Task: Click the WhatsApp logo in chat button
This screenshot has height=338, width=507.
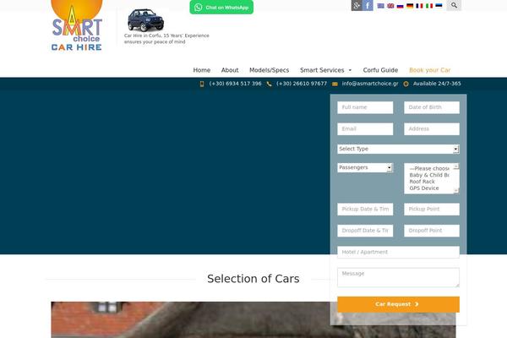Action: point(199,7)
